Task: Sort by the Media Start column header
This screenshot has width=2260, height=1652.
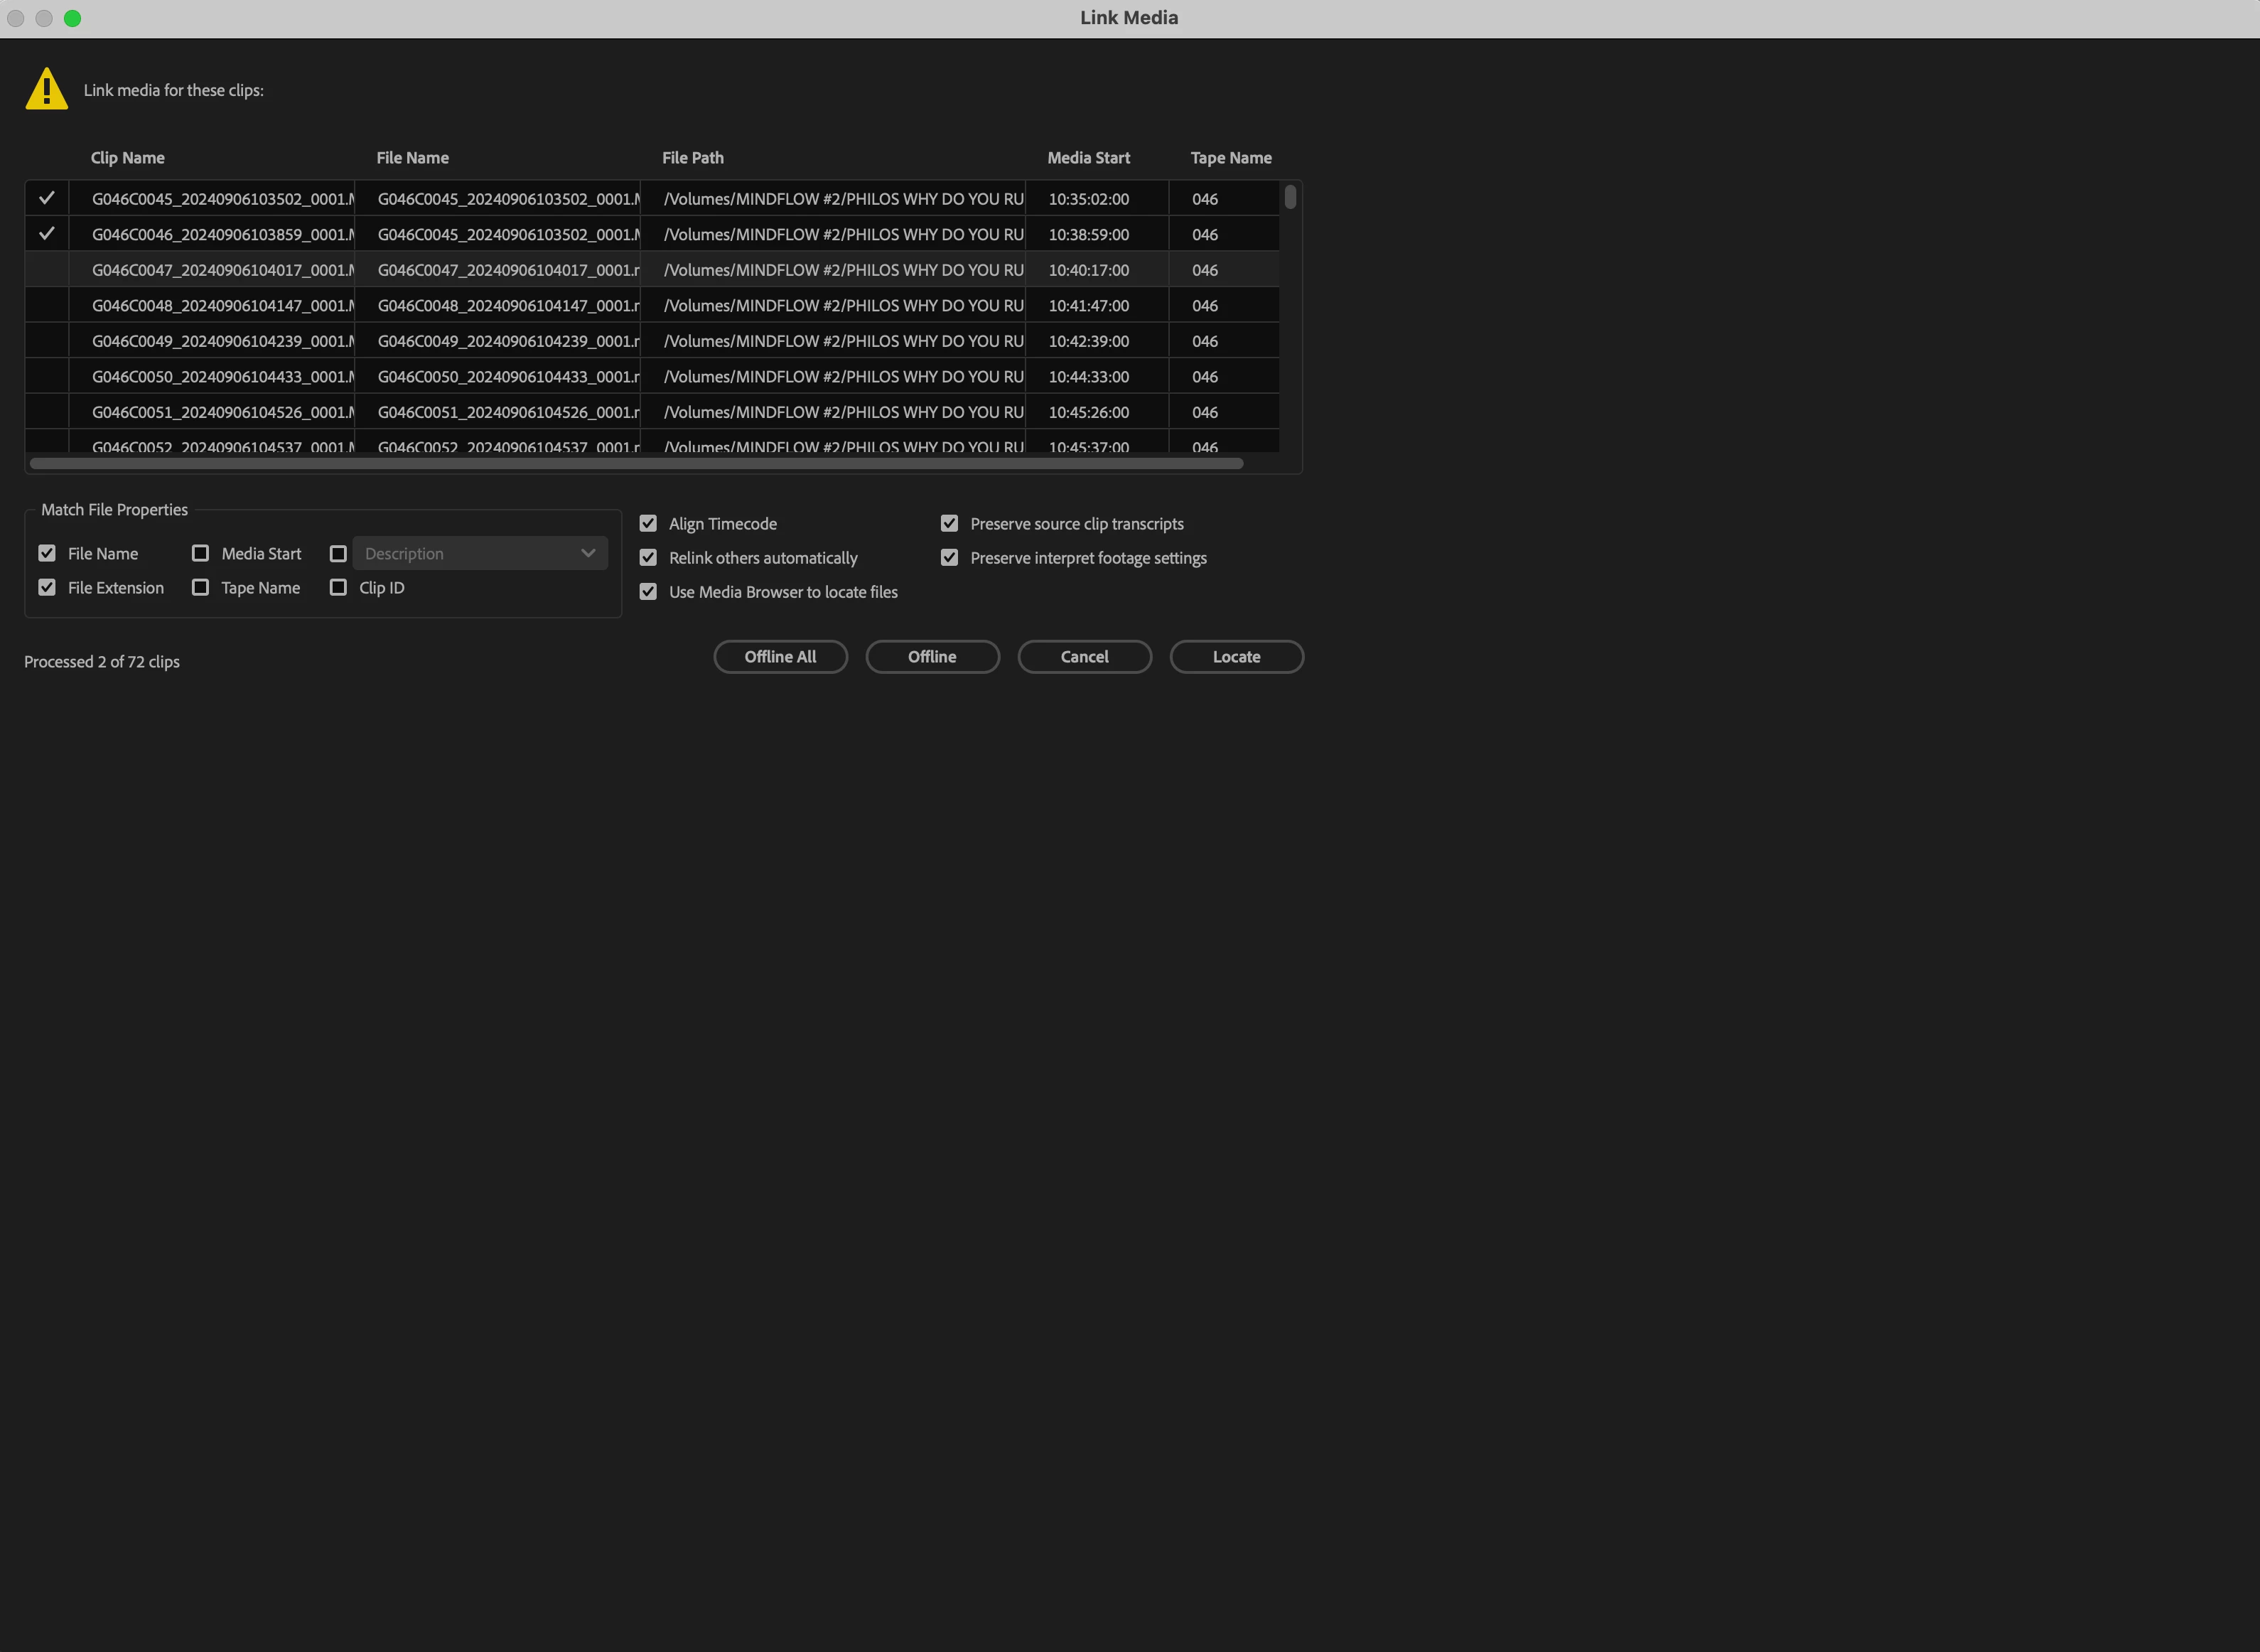Action: pos(1087,158)
